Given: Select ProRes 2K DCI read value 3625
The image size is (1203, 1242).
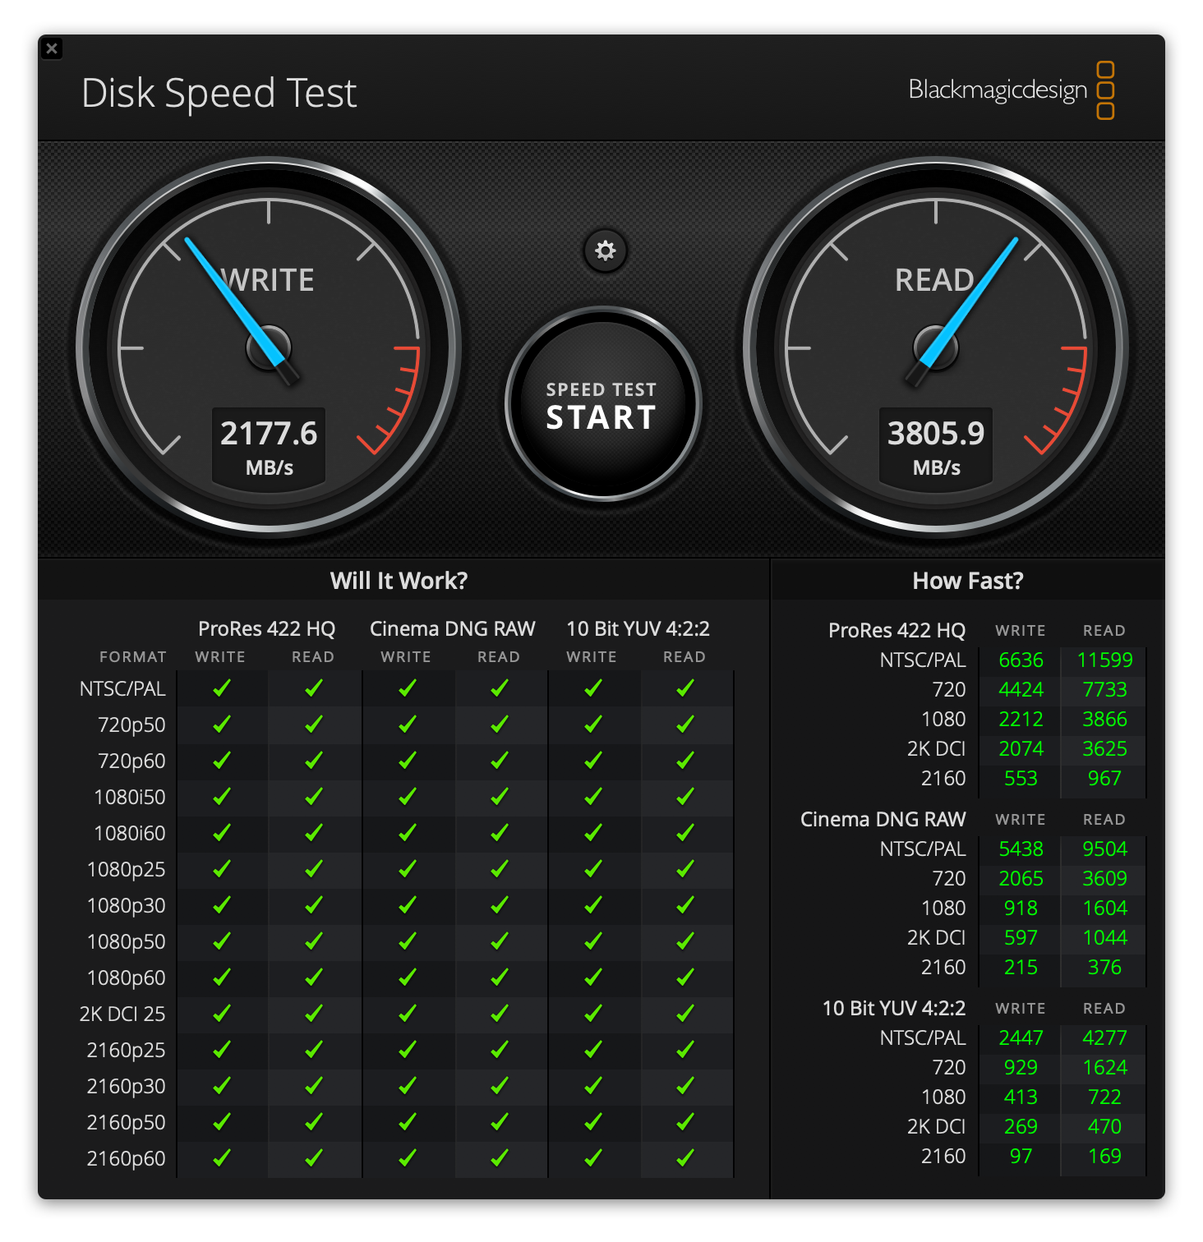Looking at the screenshot, I should [1104, 748].
